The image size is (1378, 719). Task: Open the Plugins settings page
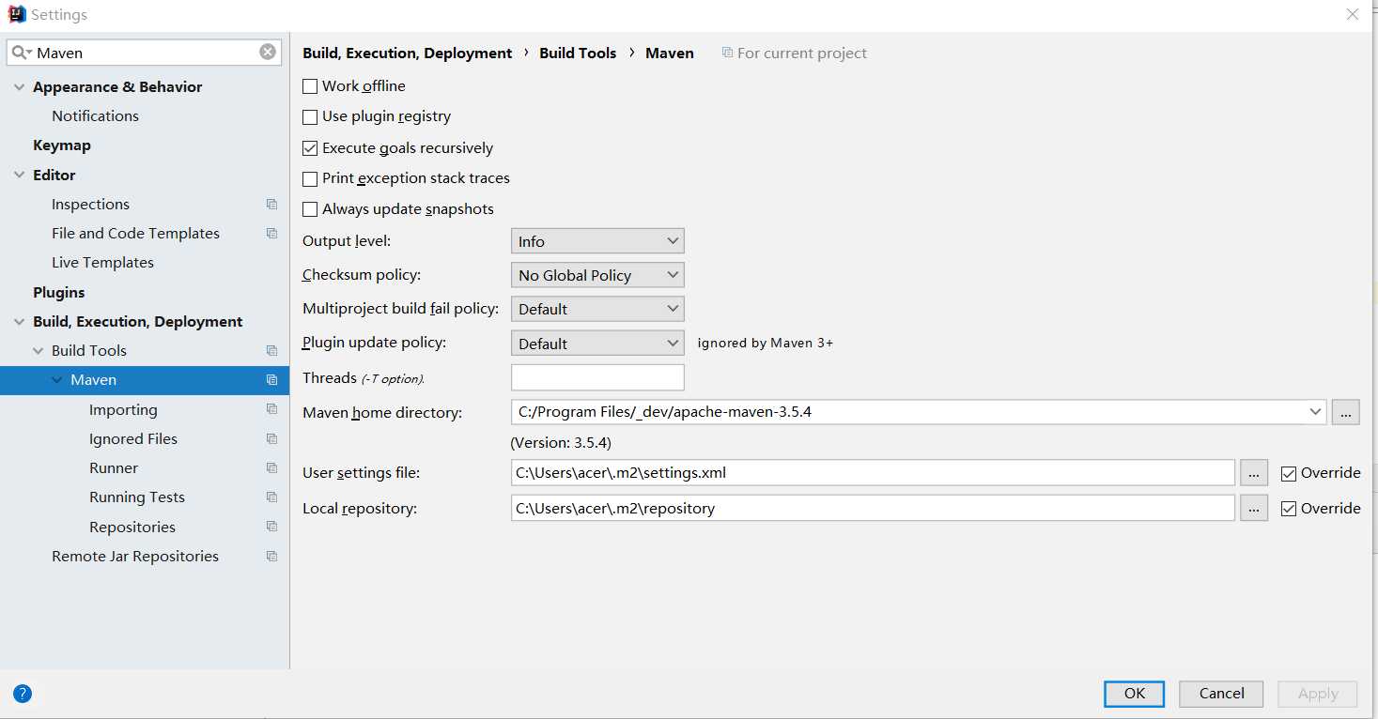[58, 293]
